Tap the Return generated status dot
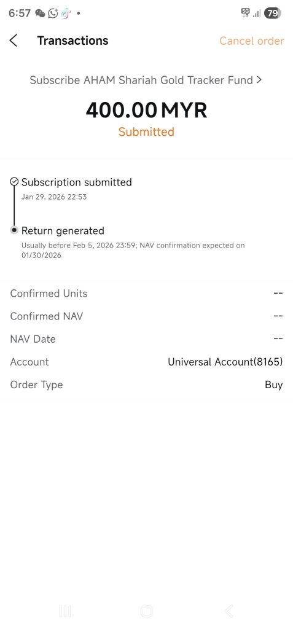This screenshot has height=629, width=293. pos(14,230)
